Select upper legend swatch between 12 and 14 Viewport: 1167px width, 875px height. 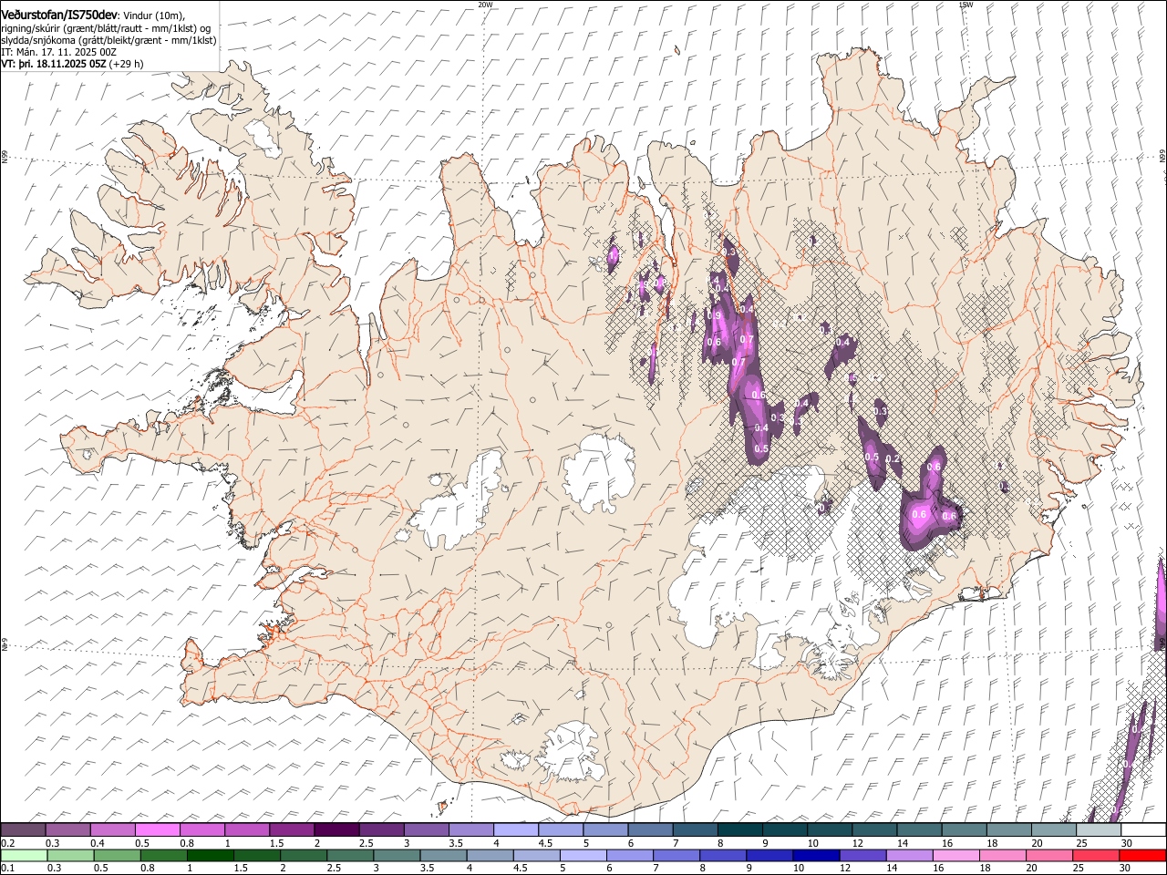tap(873, 830)
